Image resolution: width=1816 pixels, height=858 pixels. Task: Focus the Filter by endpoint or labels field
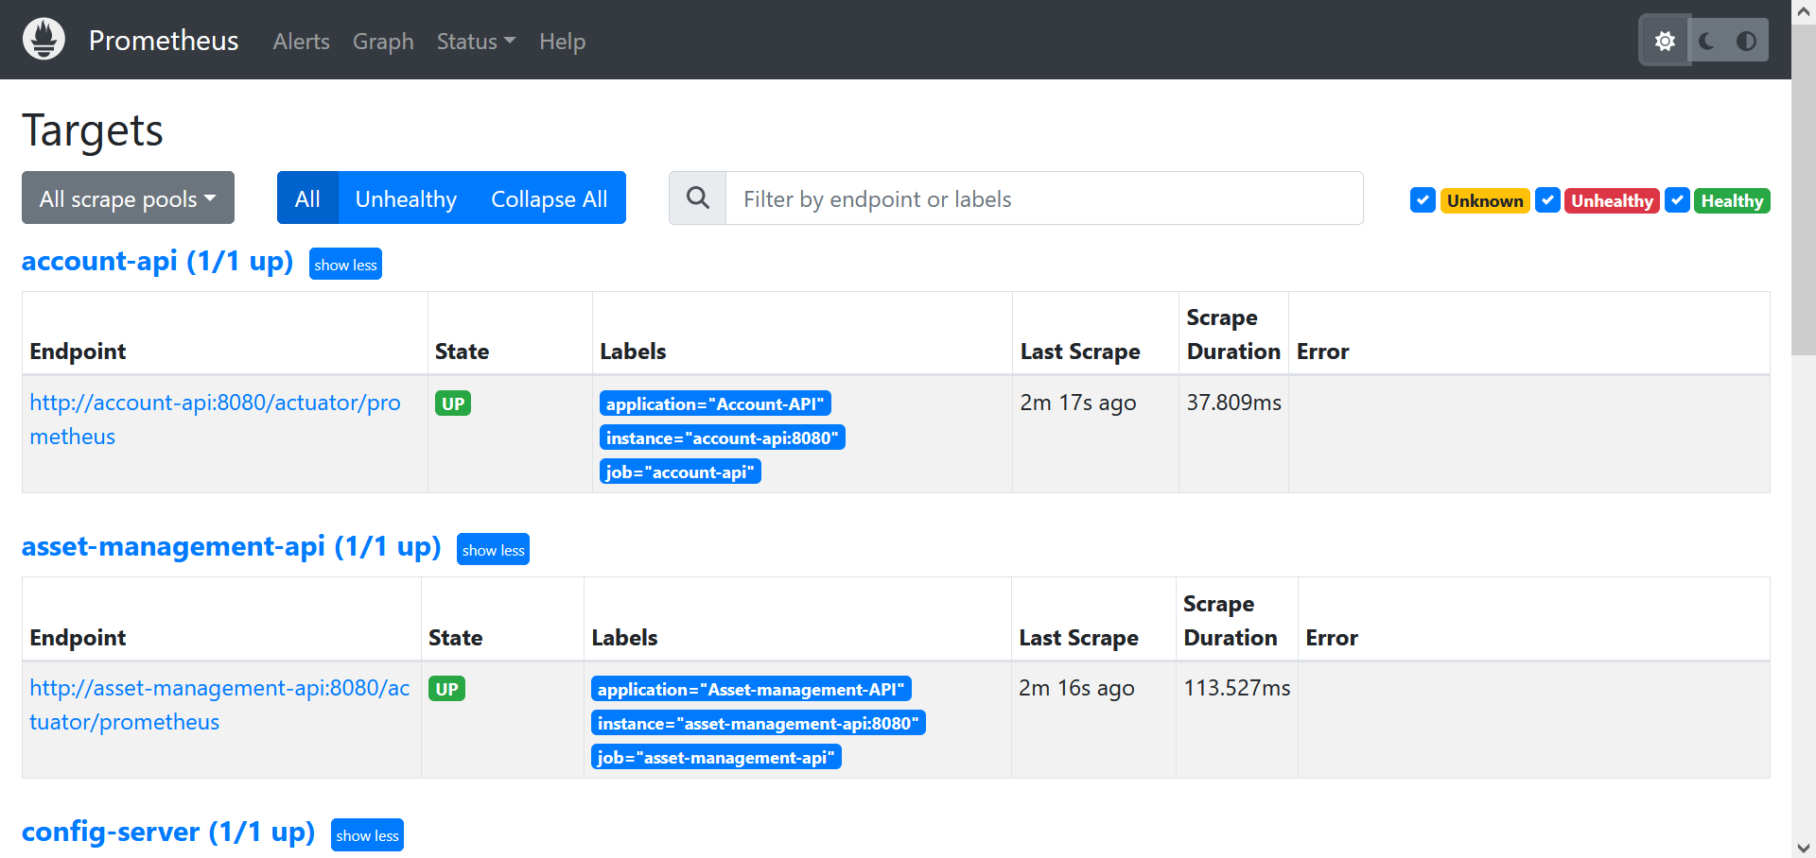pyautogui.click(x=1044, y=197)
